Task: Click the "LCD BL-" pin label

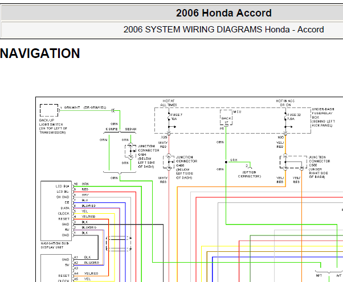Action: tap(63, 192)
